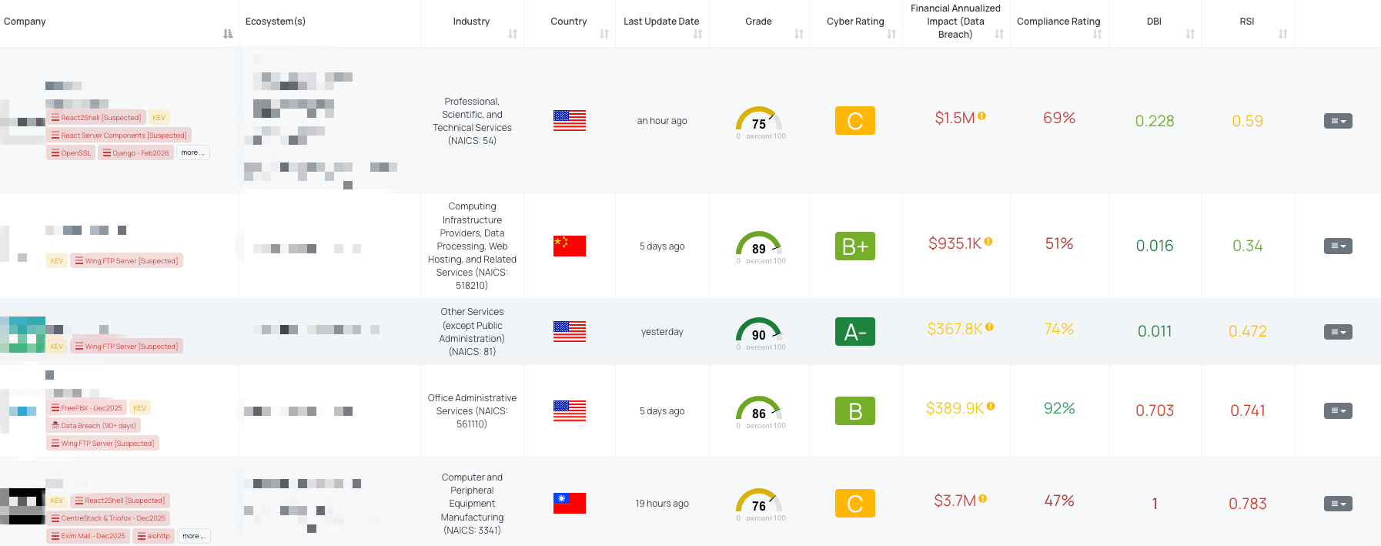Open Data Breach (90+ days) tag
The image size is (1381, 546).
click(x=93, y=426)
